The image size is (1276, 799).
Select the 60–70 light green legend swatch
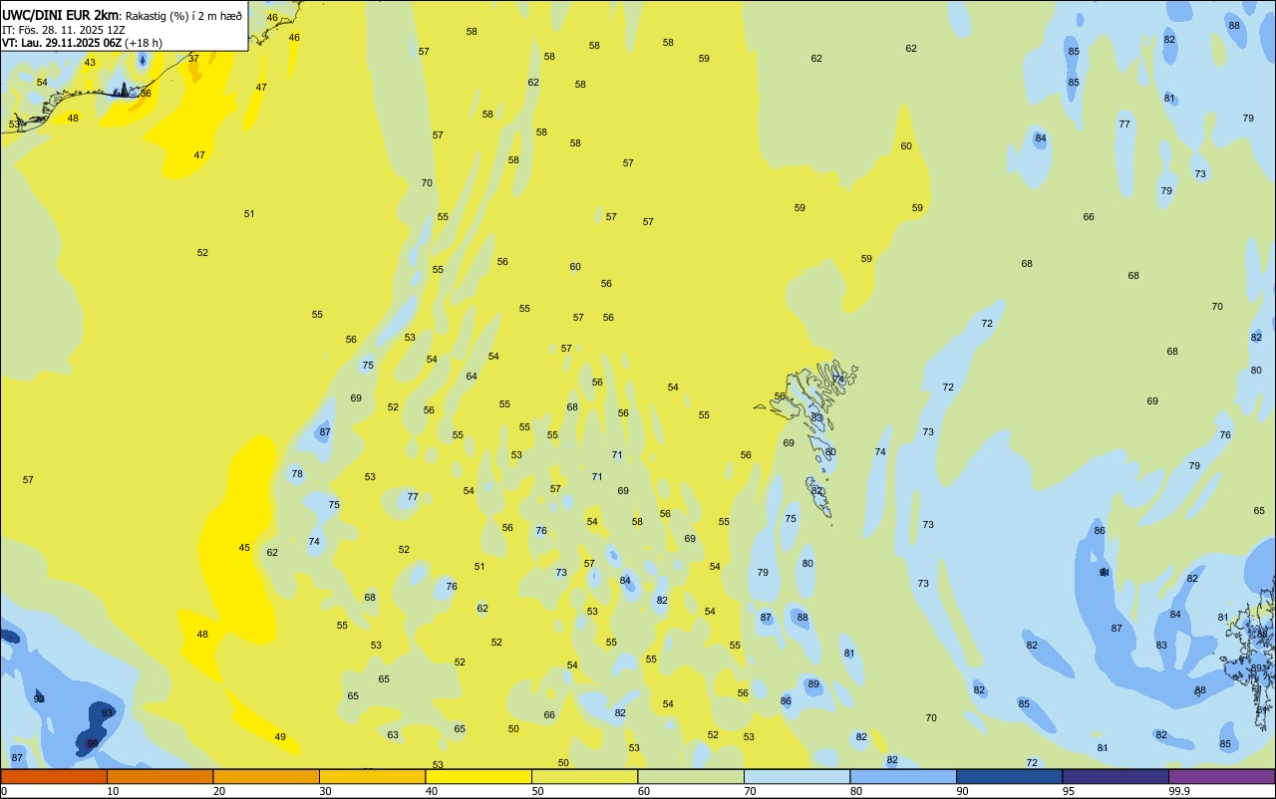[x=691, y=776]
